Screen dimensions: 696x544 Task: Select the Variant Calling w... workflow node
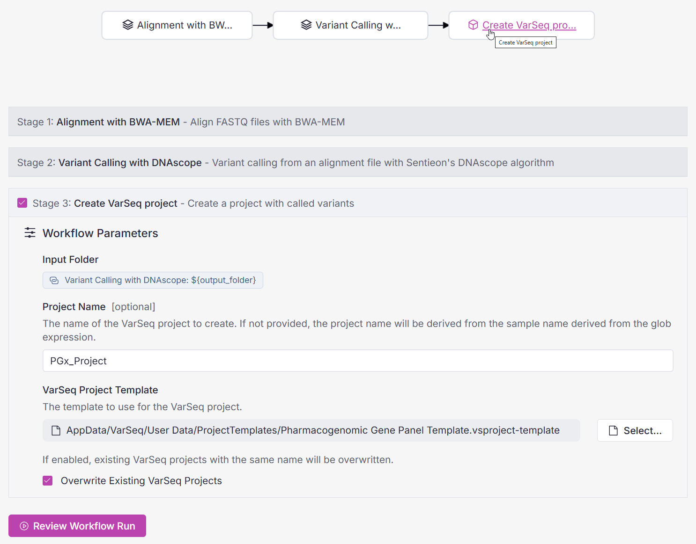tap(358, 25)
